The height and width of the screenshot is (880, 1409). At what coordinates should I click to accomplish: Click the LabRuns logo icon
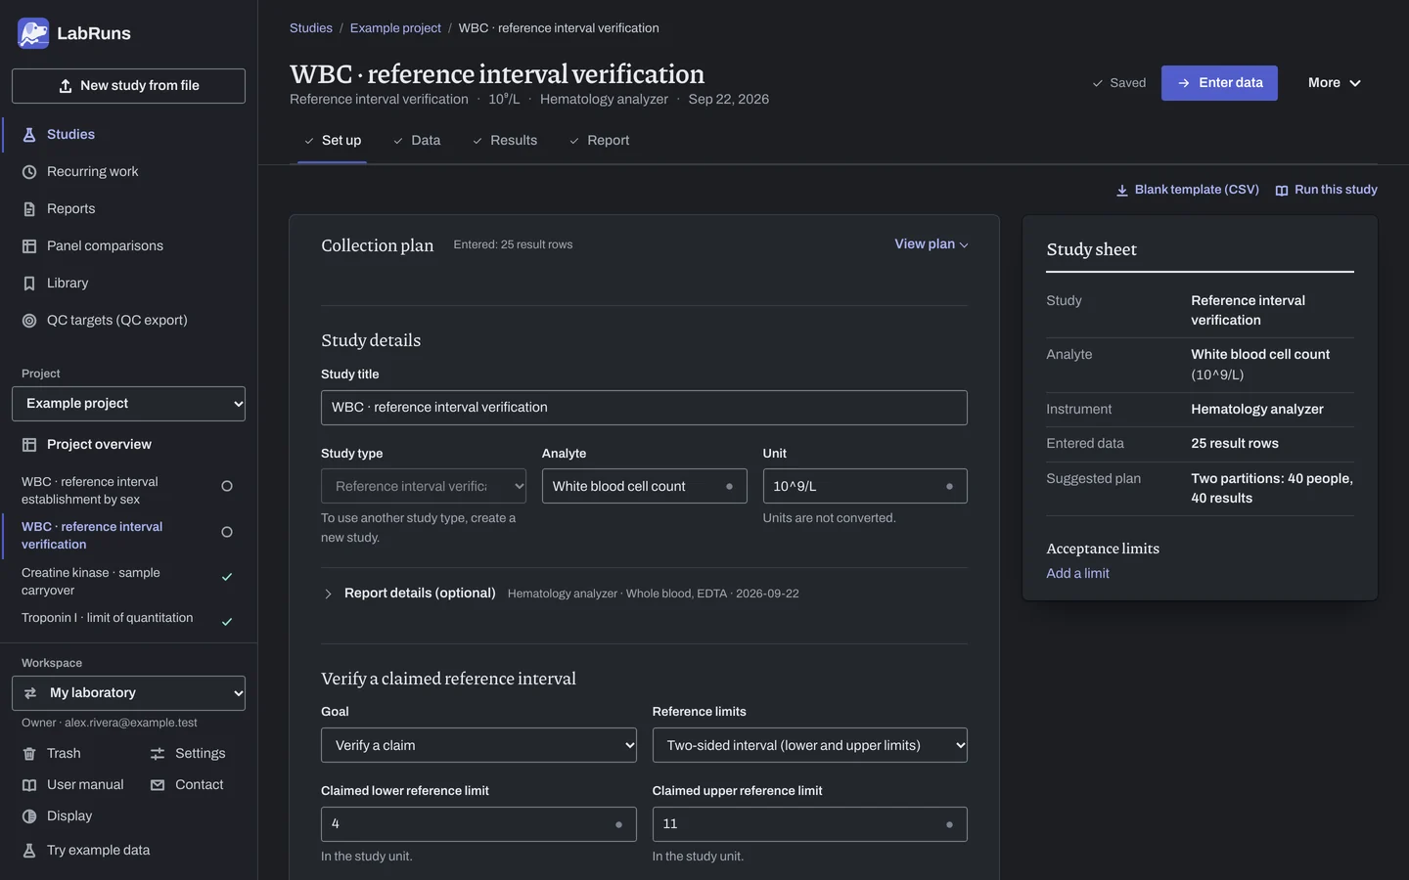click(x=33, y=33)
